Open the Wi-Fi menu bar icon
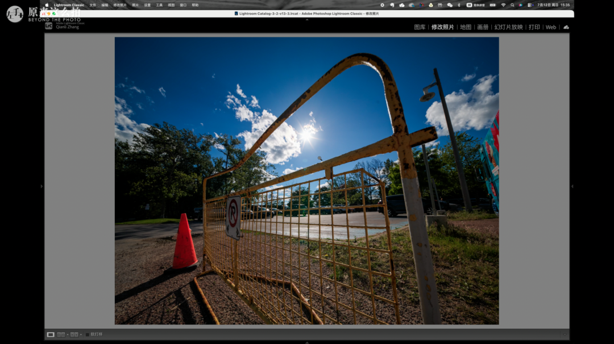614x344 pixels. pos(503,5)
